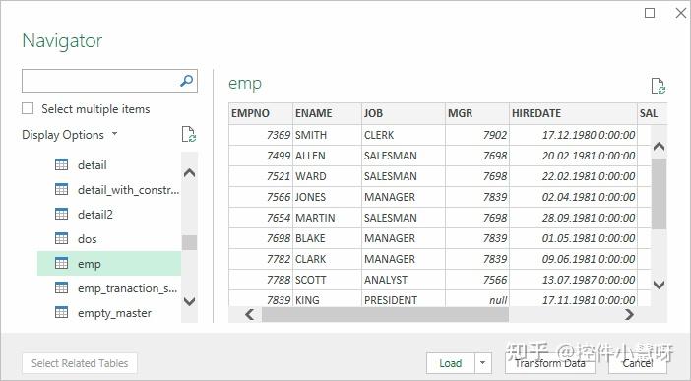Click the detail_with_constr table icon
The height and width of the screenshot is (381, 691).
click(61, 190)
